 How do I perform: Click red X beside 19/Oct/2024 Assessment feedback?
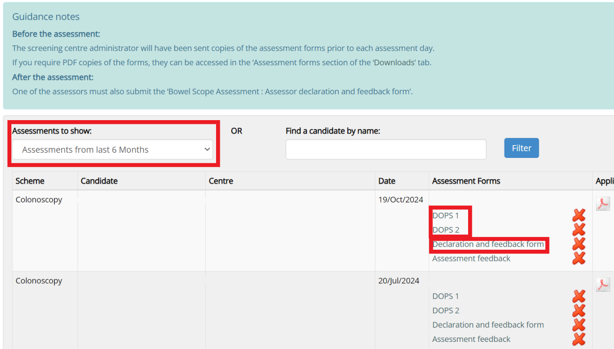[x=578, y=258]
